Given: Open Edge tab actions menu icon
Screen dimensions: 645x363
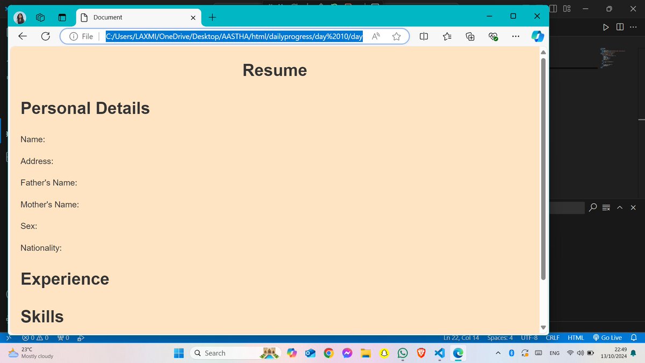Looking at the screenshot, I should click(62, 17).
